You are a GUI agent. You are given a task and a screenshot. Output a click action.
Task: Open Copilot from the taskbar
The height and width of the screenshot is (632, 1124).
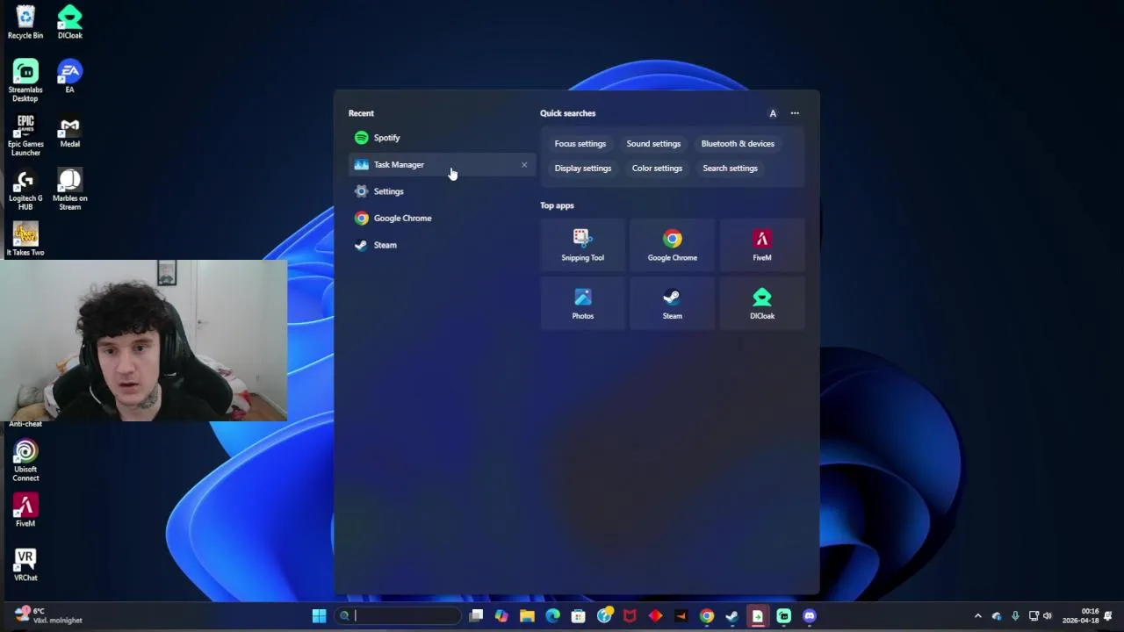[501, 616]
